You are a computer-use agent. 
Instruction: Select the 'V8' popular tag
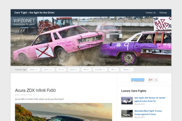[x=114, y=70]
